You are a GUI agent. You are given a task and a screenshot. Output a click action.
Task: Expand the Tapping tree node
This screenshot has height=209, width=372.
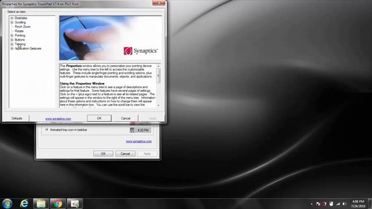point(12,44)
